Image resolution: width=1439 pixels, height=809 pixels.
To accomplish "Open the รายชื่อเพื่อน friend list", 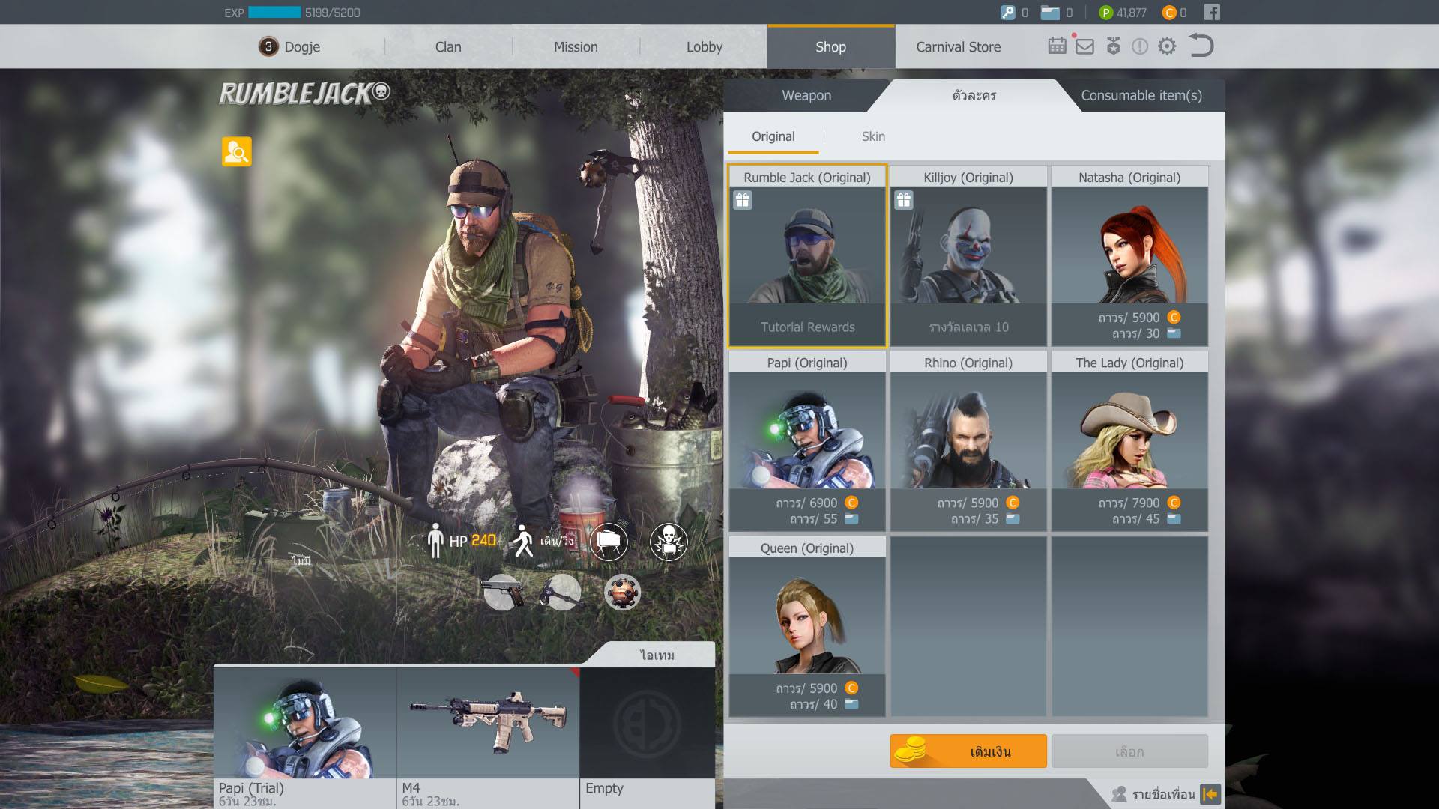I will click(x=1164, y=794).
